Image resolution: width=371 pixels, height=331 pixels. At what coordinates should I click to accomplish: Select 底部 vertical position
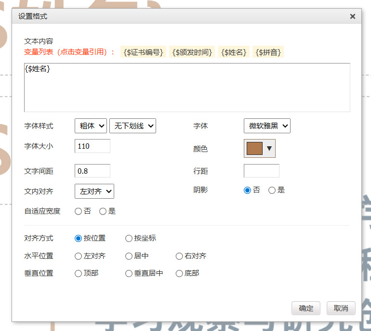pos(179,274)
